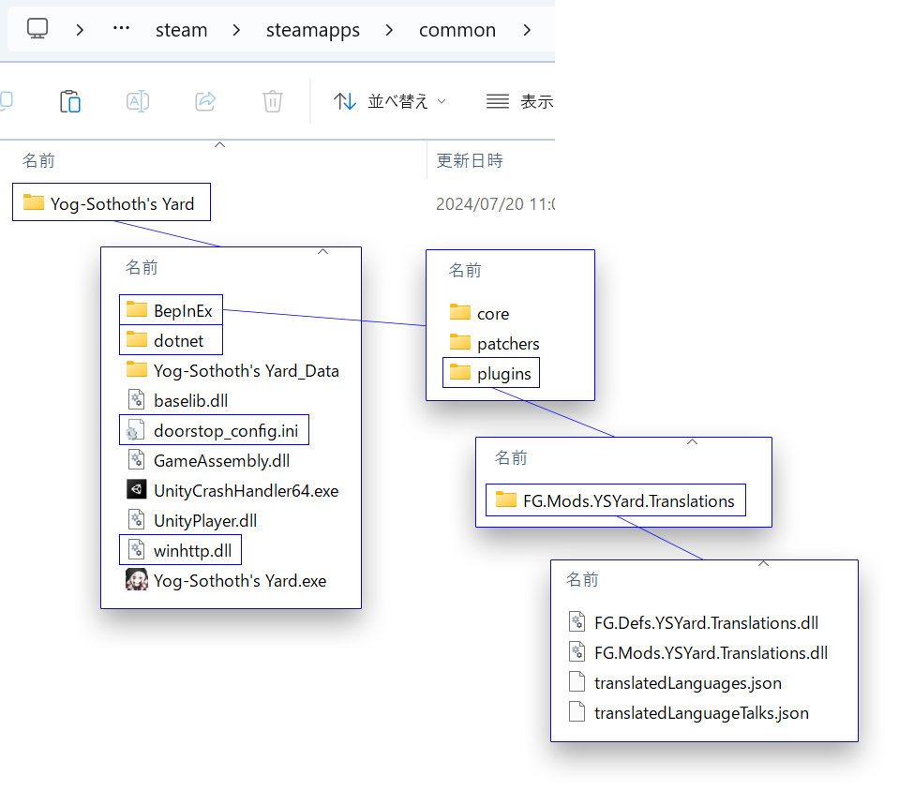Select the UnityPlayer.dll file name

click(x=205, y=521)
